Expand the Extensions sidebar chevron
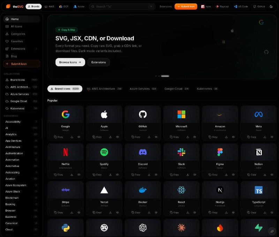Viewport: 279px width, 237px height. pos(36,49)
